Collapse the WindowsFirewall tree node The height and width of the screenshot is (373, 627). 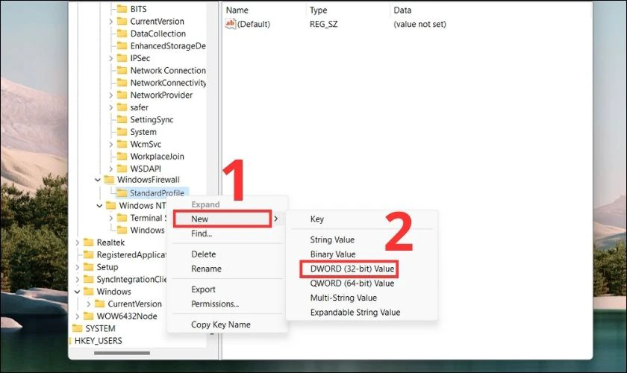[x=97, y=180]
